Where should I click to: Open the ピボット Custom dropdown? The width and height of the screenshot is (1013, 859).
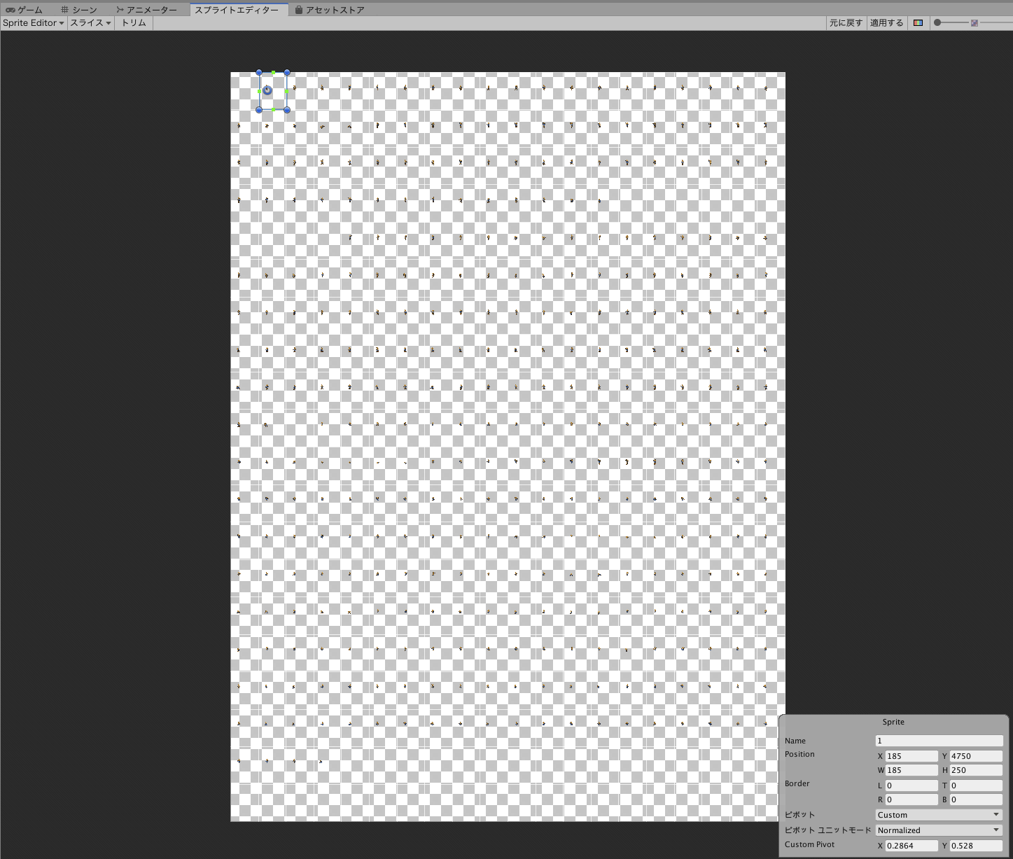point(939,815)
